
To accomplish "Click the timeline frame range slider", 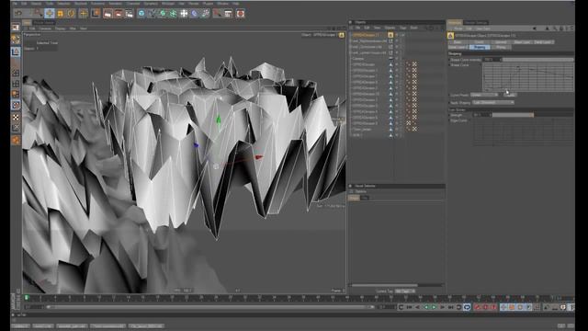I will (x=210, y=307).
